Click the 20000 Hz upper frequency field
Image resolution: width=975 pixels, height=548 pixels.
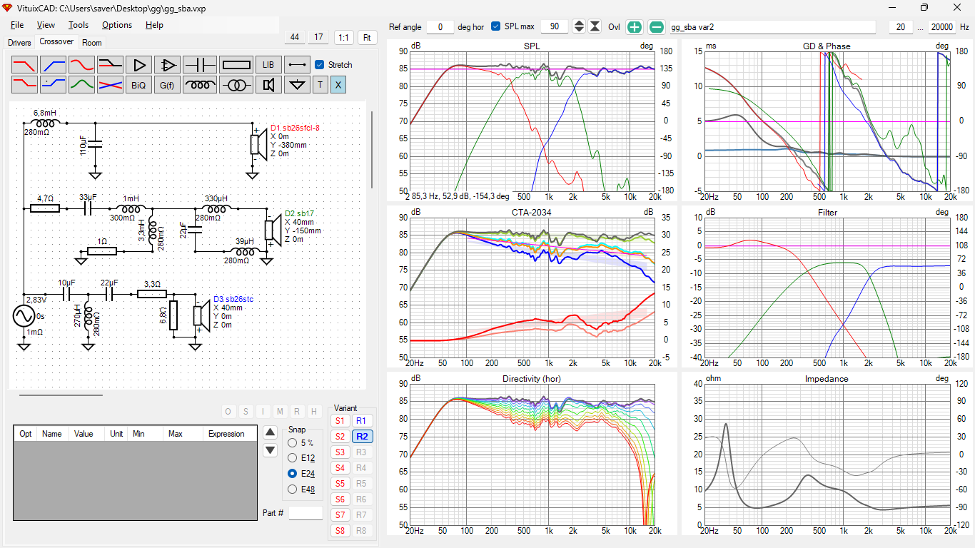941,27
